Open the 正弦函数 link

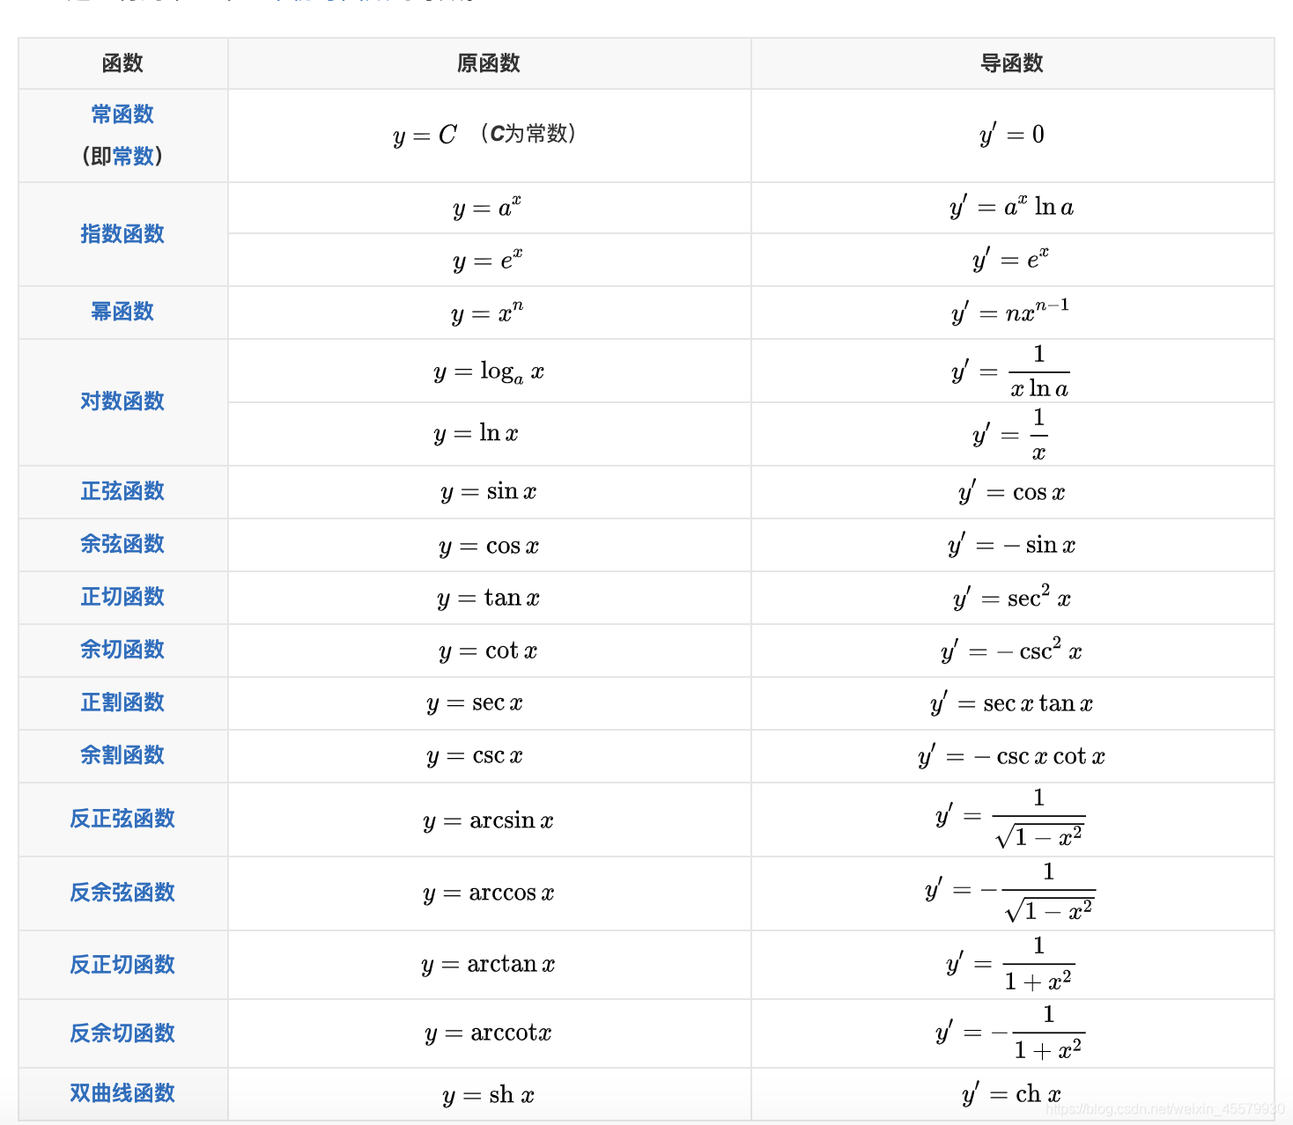pos(122,491)
